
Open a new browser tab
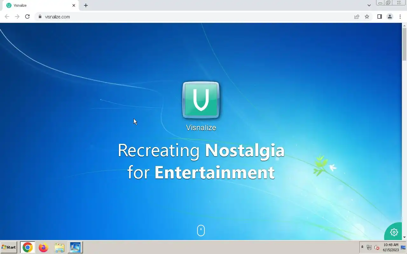click(x=86, y=5)
